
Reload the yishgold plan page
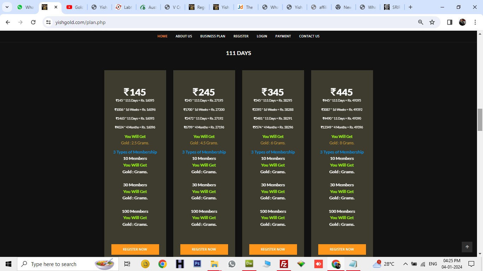coord(33,22)
